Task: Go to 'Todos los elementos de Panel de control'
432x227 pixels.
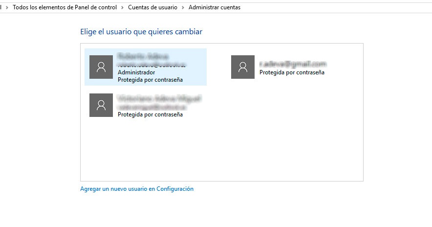Action: point(65,7)
